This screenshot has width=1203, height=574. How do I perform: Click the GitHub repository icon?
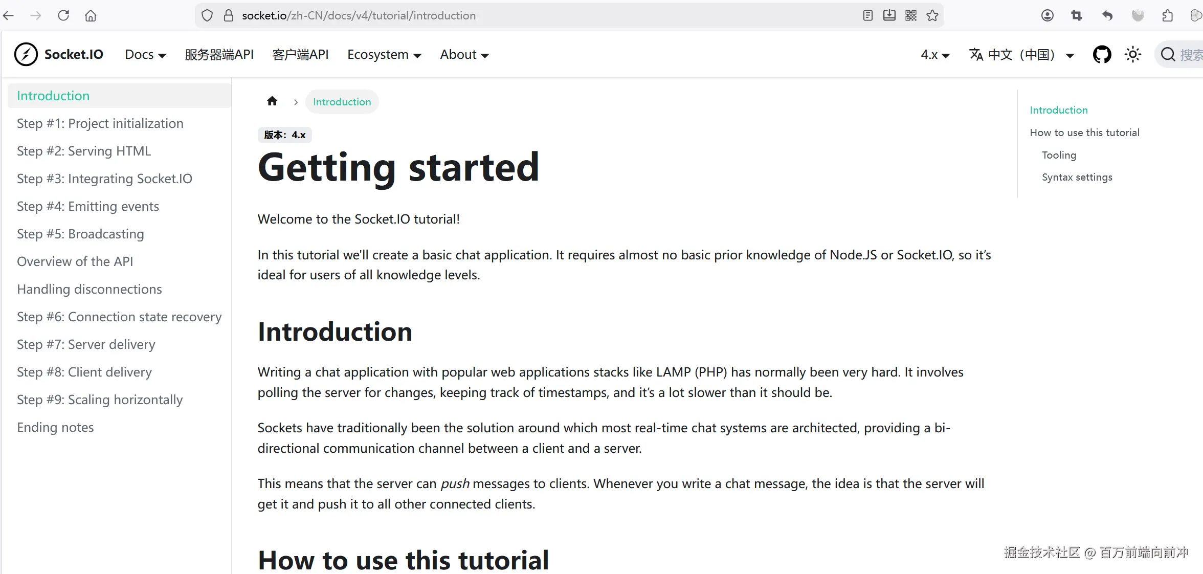click(x=1102, y=54)
